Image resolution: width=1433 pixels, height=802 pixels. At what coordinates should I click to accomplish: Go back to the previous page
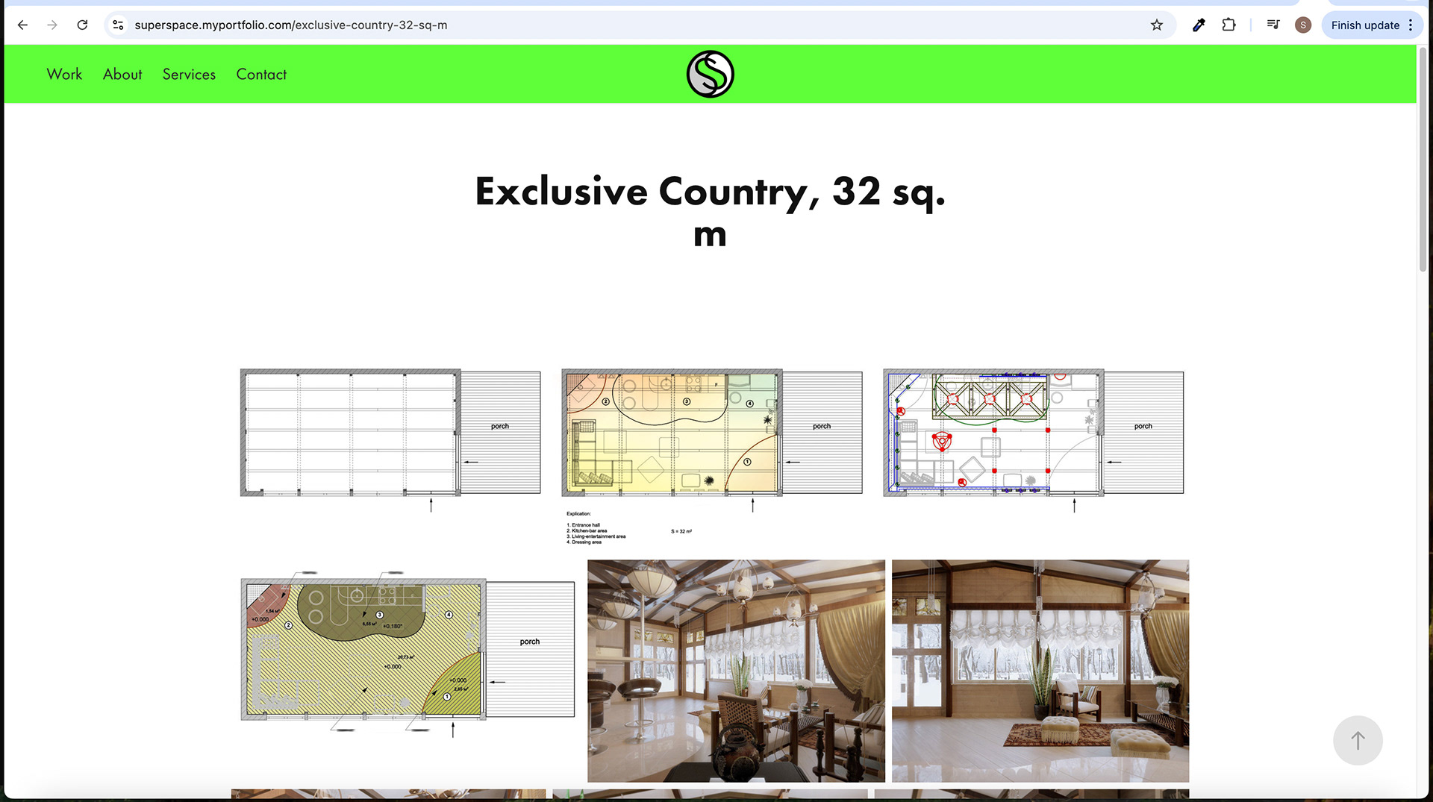pyautogui.click(x=22, y=25)
